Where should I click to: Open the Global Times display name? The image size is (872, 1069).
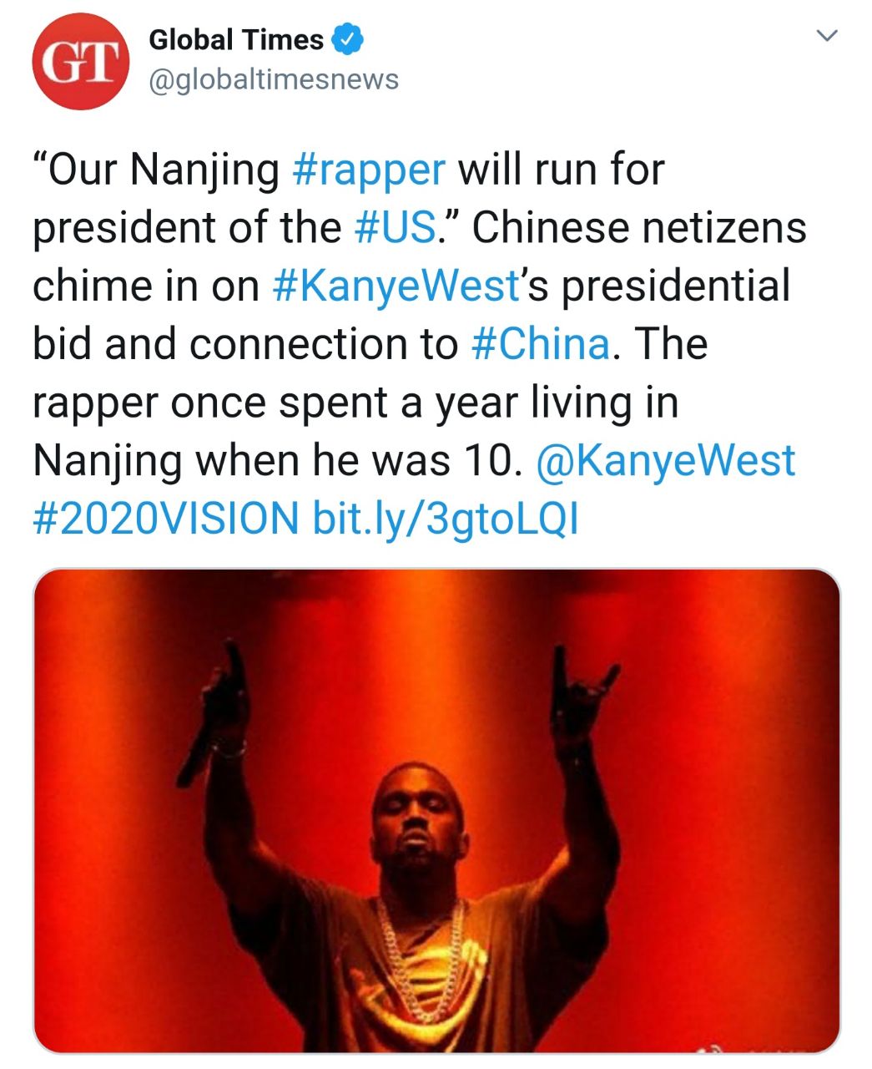click(236, 39)
